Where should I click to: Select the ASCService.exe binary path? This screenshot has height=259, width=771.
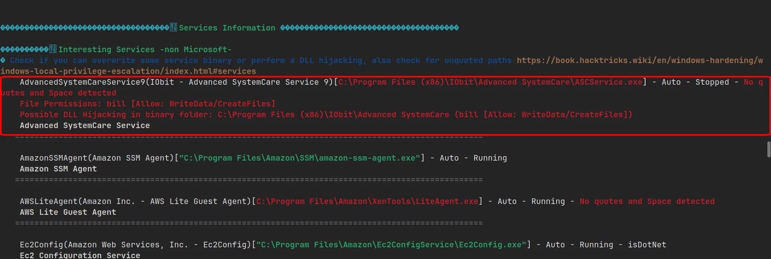(490, 82)
